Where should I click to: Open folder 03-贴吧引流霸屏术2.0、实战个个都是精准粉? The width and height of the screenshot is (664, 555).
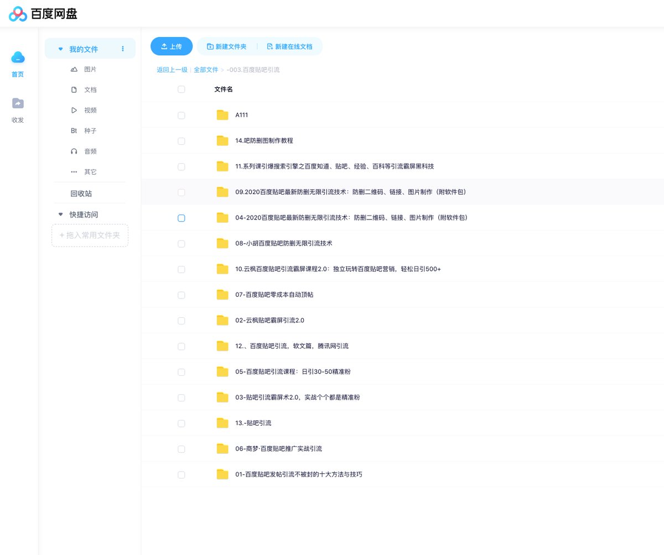(298, 397)
